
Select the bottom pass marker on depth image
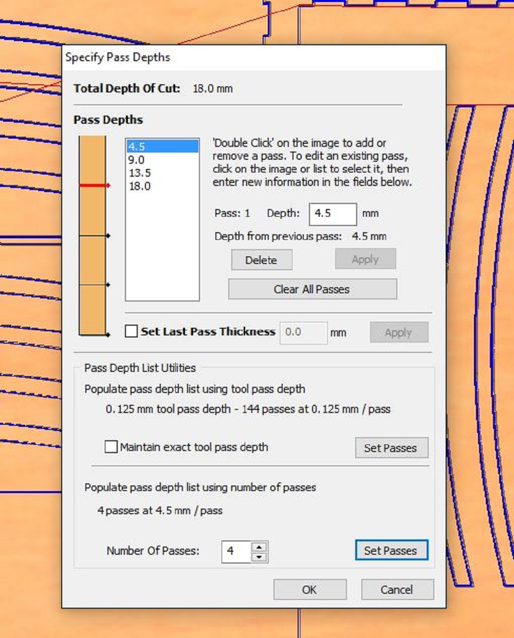click(95, 335)
